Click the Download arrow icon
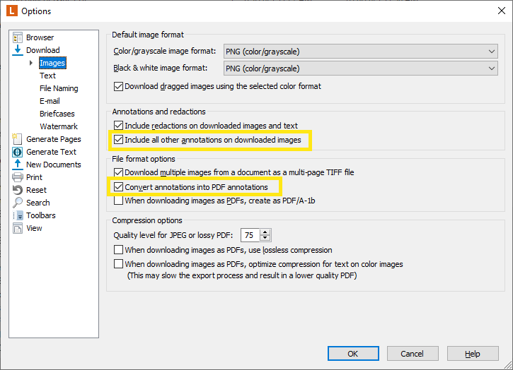Viewport: 513px width, 370px height. (18, 50)
